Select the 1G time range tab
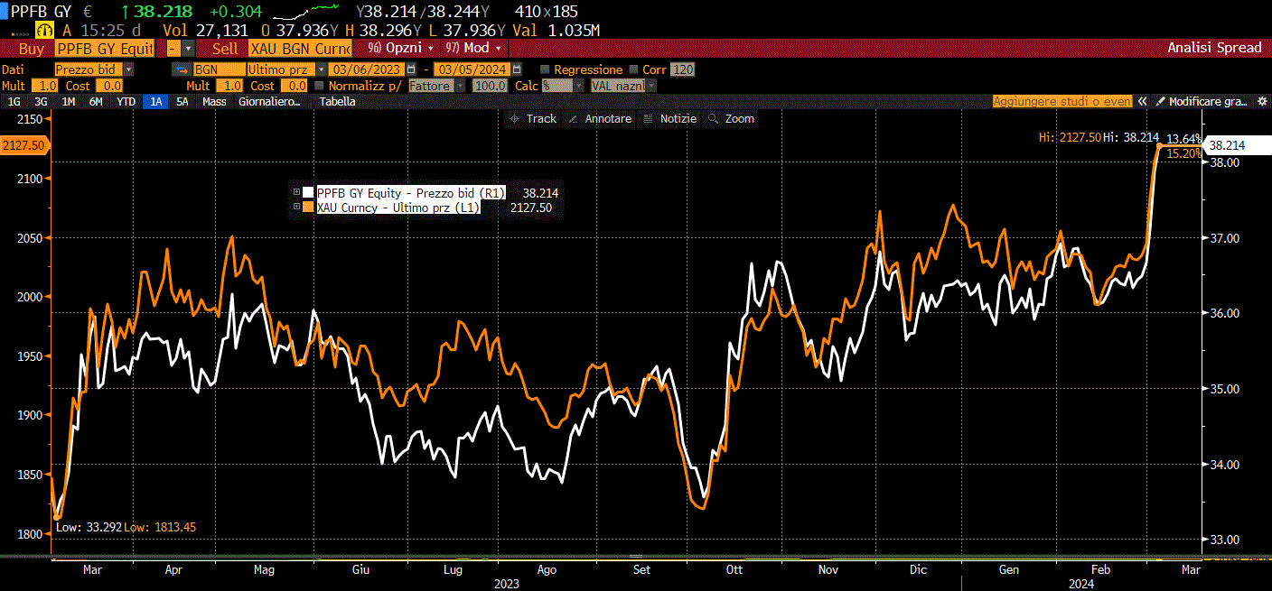The width and height of the screenshot is (1272, 591). (14, 102)
